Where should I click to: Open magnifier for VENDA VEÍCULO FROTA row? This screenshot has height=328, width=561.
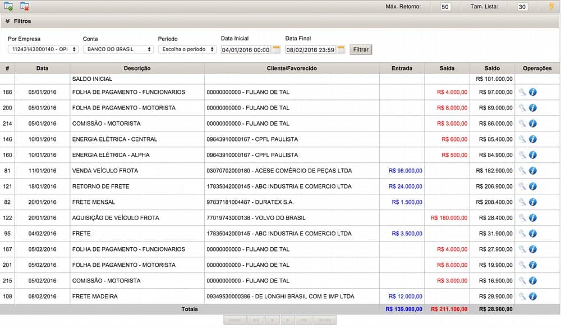(x=522, y=171)
